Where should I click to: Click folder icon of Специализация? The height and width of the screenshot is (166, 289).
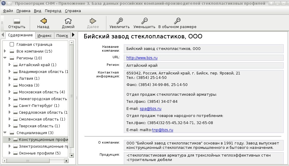pos(12,133)
